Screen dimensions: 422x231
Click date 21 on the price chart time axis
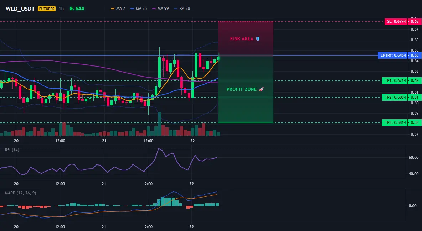pos(104,141)
